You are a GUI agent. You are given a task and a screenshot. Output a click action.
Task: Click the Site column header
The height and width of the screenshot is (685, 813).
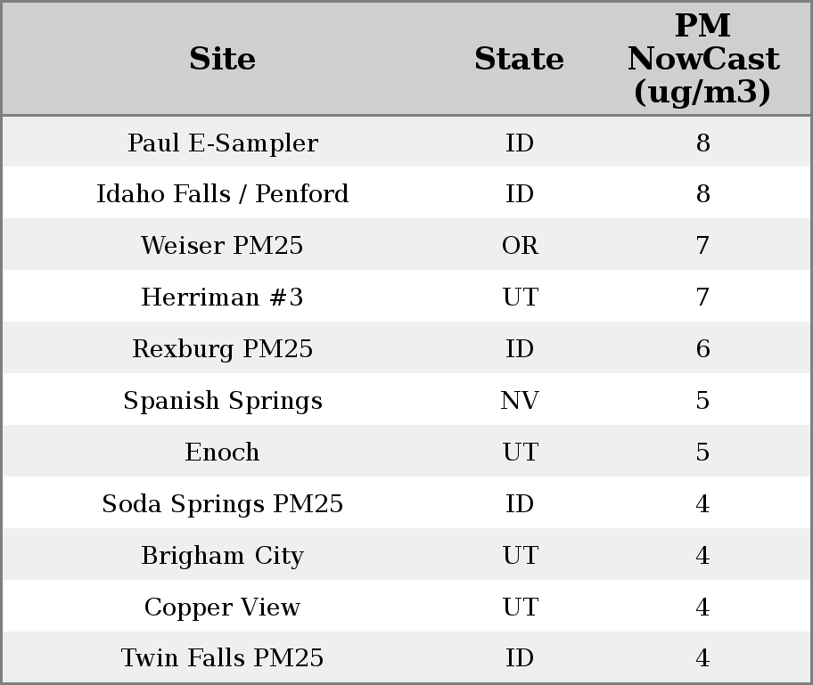(222, 60)
